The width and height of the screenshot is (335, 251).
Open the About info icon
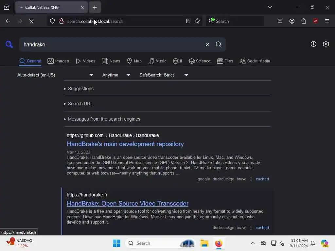pyautogui.click(x=313, y=44)
